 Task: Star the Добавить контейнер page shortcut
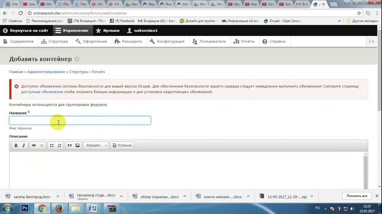pyautogui.click(x=77, y=59)
